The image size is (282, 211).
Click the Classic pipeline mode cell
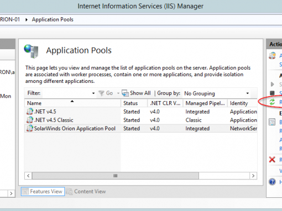(x=194, y=120)
